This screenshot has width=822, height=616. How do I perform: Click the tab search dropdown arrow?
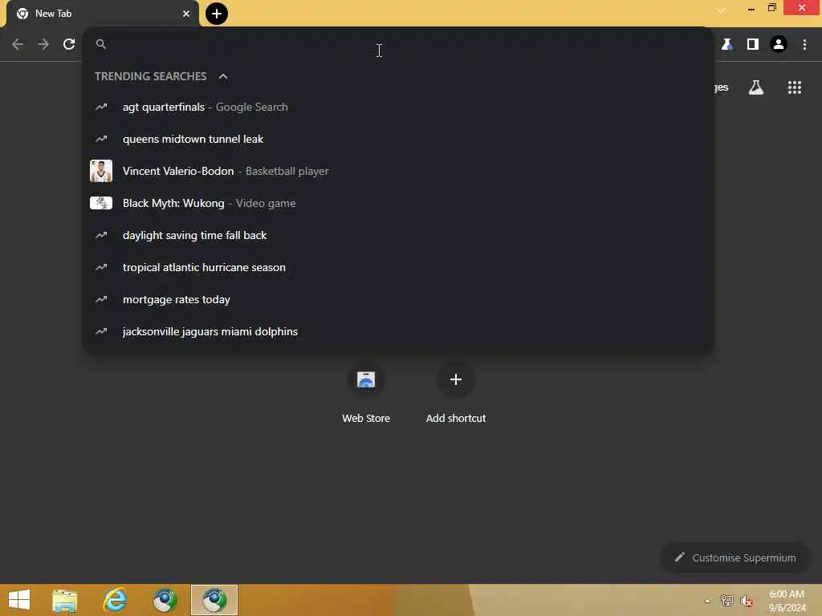tap(721, 10)
